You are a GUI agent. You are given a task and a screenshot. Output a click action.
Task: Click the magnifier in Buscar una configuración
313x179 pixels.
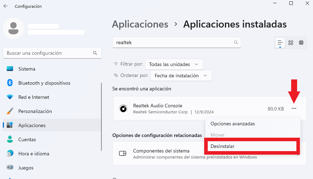(x=95, y=53)
